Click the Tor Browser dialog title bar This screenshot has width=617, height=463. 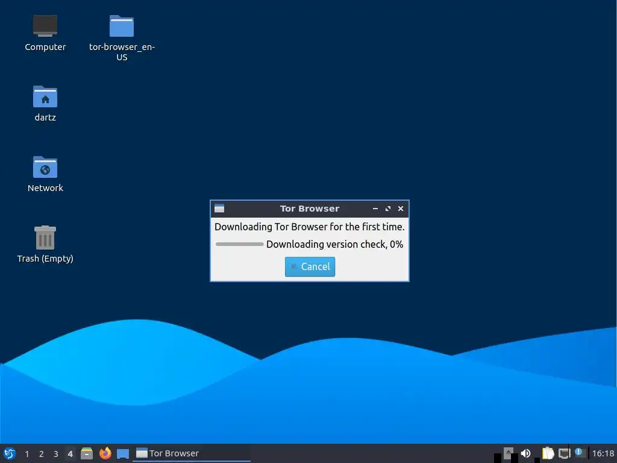point(309,209)
